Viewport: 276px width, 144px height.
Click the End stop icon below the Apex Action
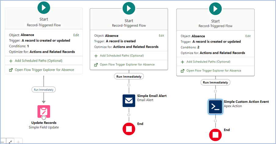[x=216, y=135]
